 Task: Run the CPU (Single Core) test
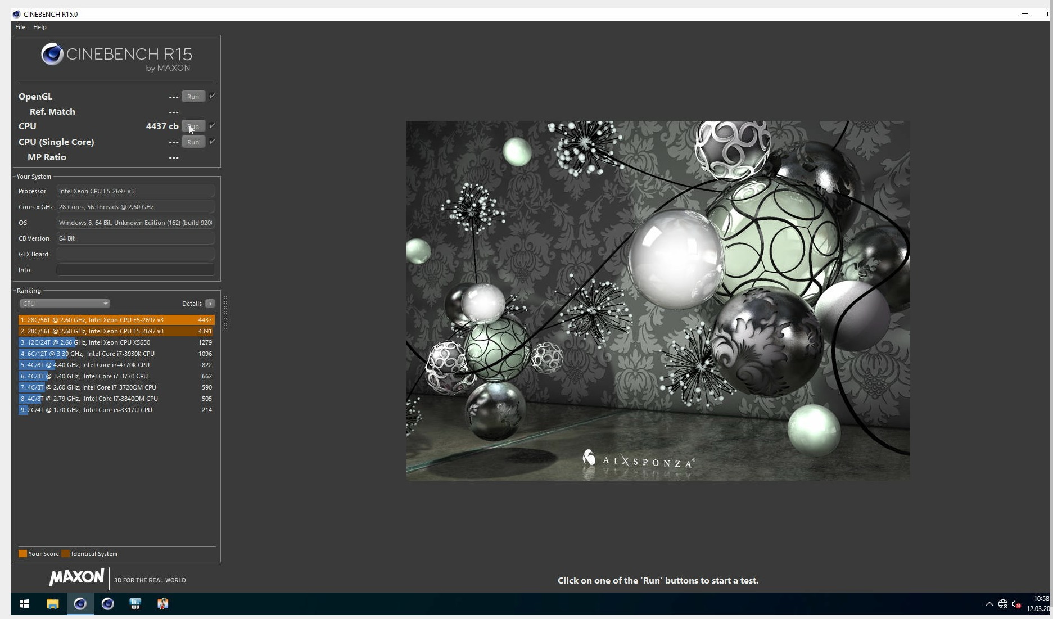pyautogui.click(x=193, y=142)
